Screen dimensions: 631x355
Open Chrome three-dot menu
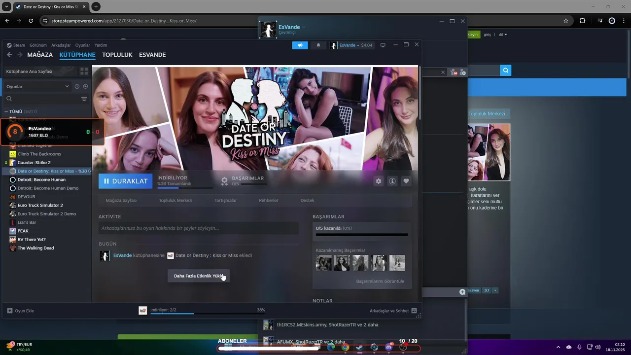pos(623,21)
